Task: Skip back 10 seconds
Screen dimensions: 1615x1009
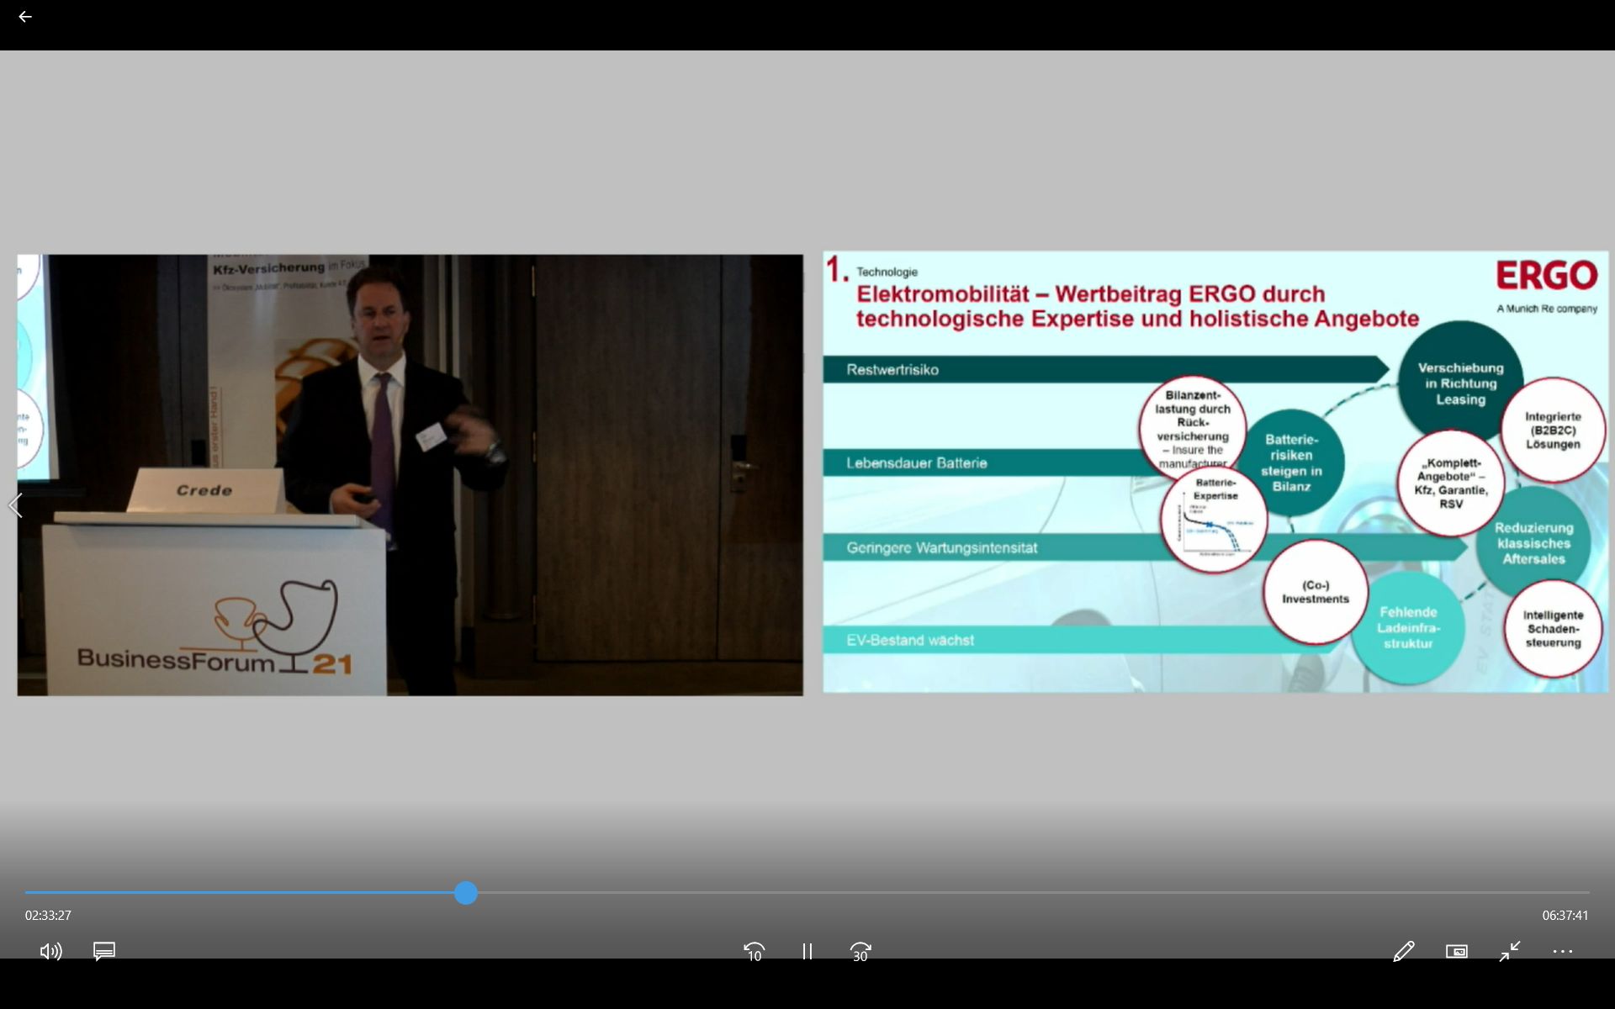Action: pyautogui.click(x=754, y=951)
